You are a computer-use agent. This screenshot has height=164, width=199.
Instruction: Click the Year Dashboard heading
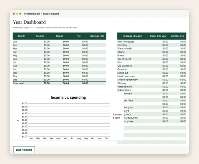coord(29,22)
